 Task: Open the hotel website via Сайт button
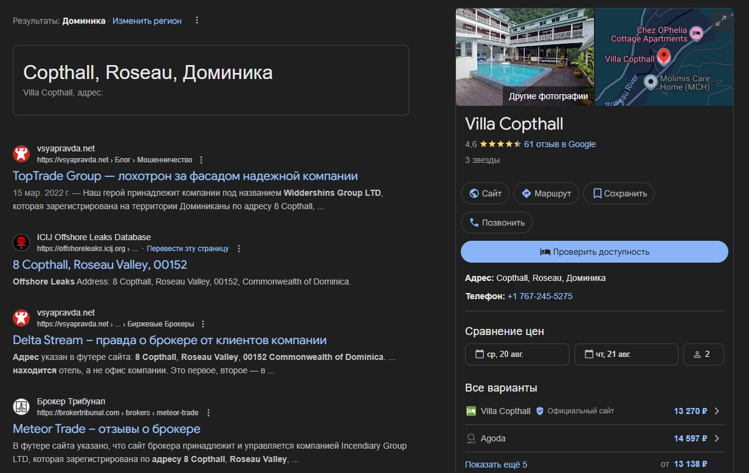click(x=485, y=193)
